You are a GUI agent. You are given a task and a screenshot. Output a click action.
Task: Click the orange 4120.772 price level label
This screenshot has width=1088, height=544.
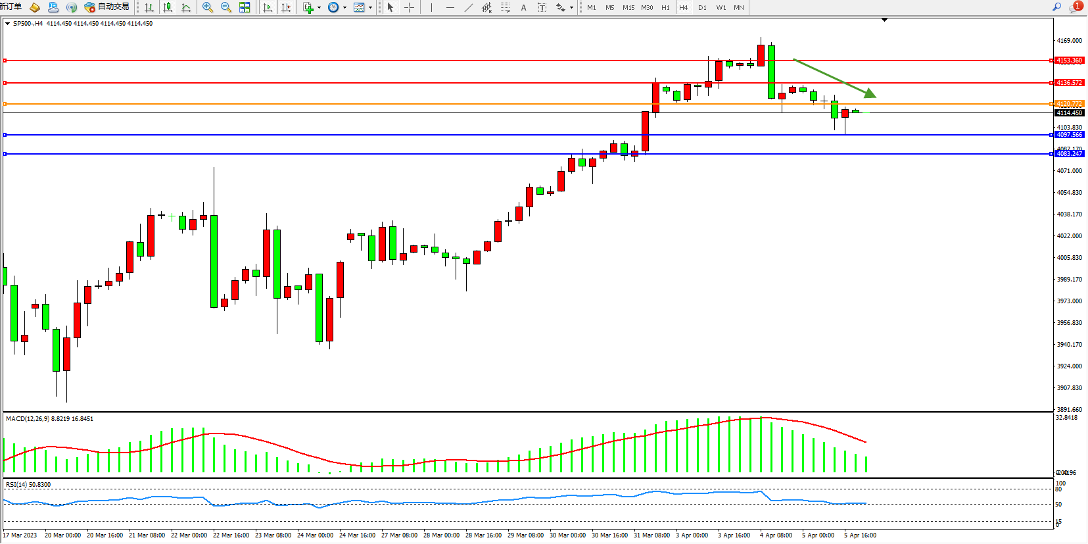tap(1069, 104)
